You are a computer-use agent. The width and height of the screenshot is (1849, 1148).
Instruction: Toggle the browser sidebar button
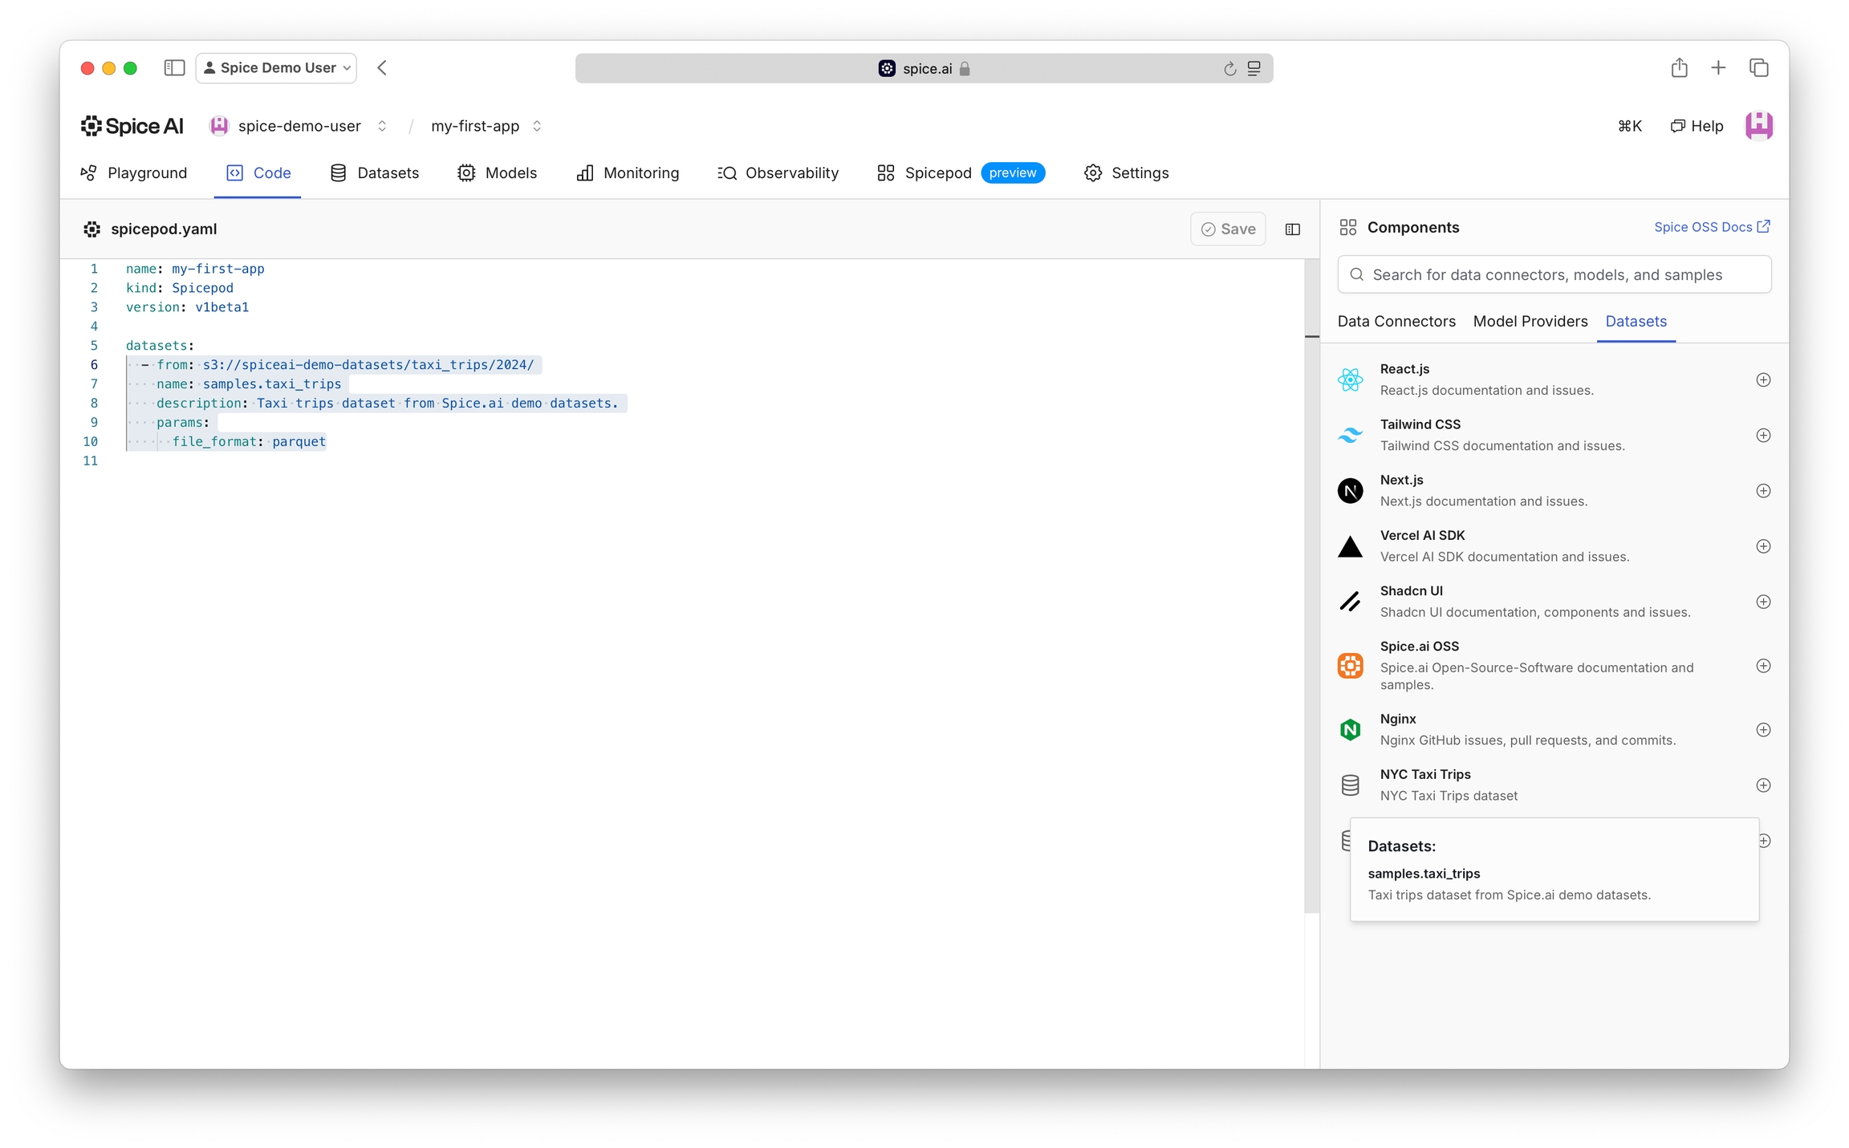click(x=174, y=68)
